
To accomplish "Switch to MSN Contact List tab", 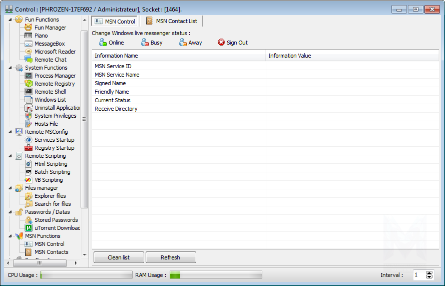I will pyautogui.click(x=172, y=21).
